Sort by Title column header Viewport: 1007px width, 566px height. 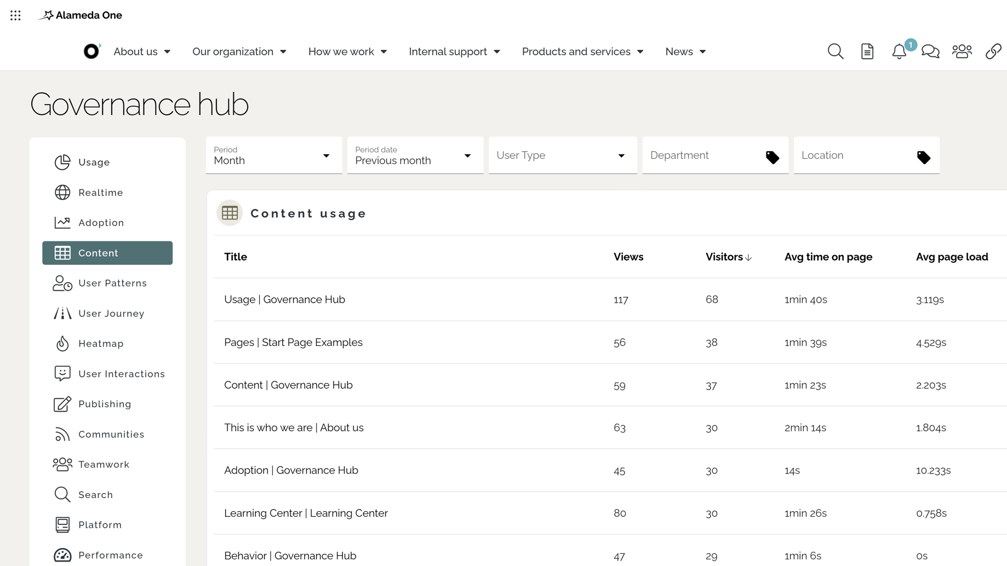tap(236, 257)
